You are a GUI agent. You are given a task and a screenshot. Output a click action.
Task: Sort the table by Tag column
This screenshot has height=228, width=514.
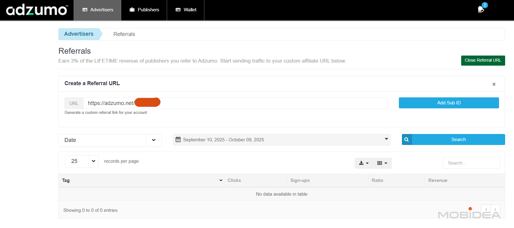(141, 180)
